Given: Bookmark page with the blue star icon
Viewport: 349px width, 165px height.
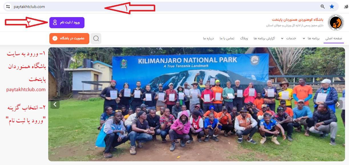Looking at the screenshot, I should [332, 7].
